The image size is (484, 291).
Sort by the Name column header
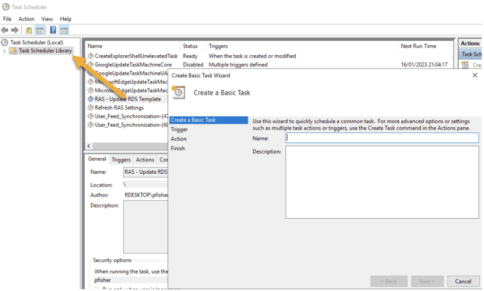pos(132,46)
